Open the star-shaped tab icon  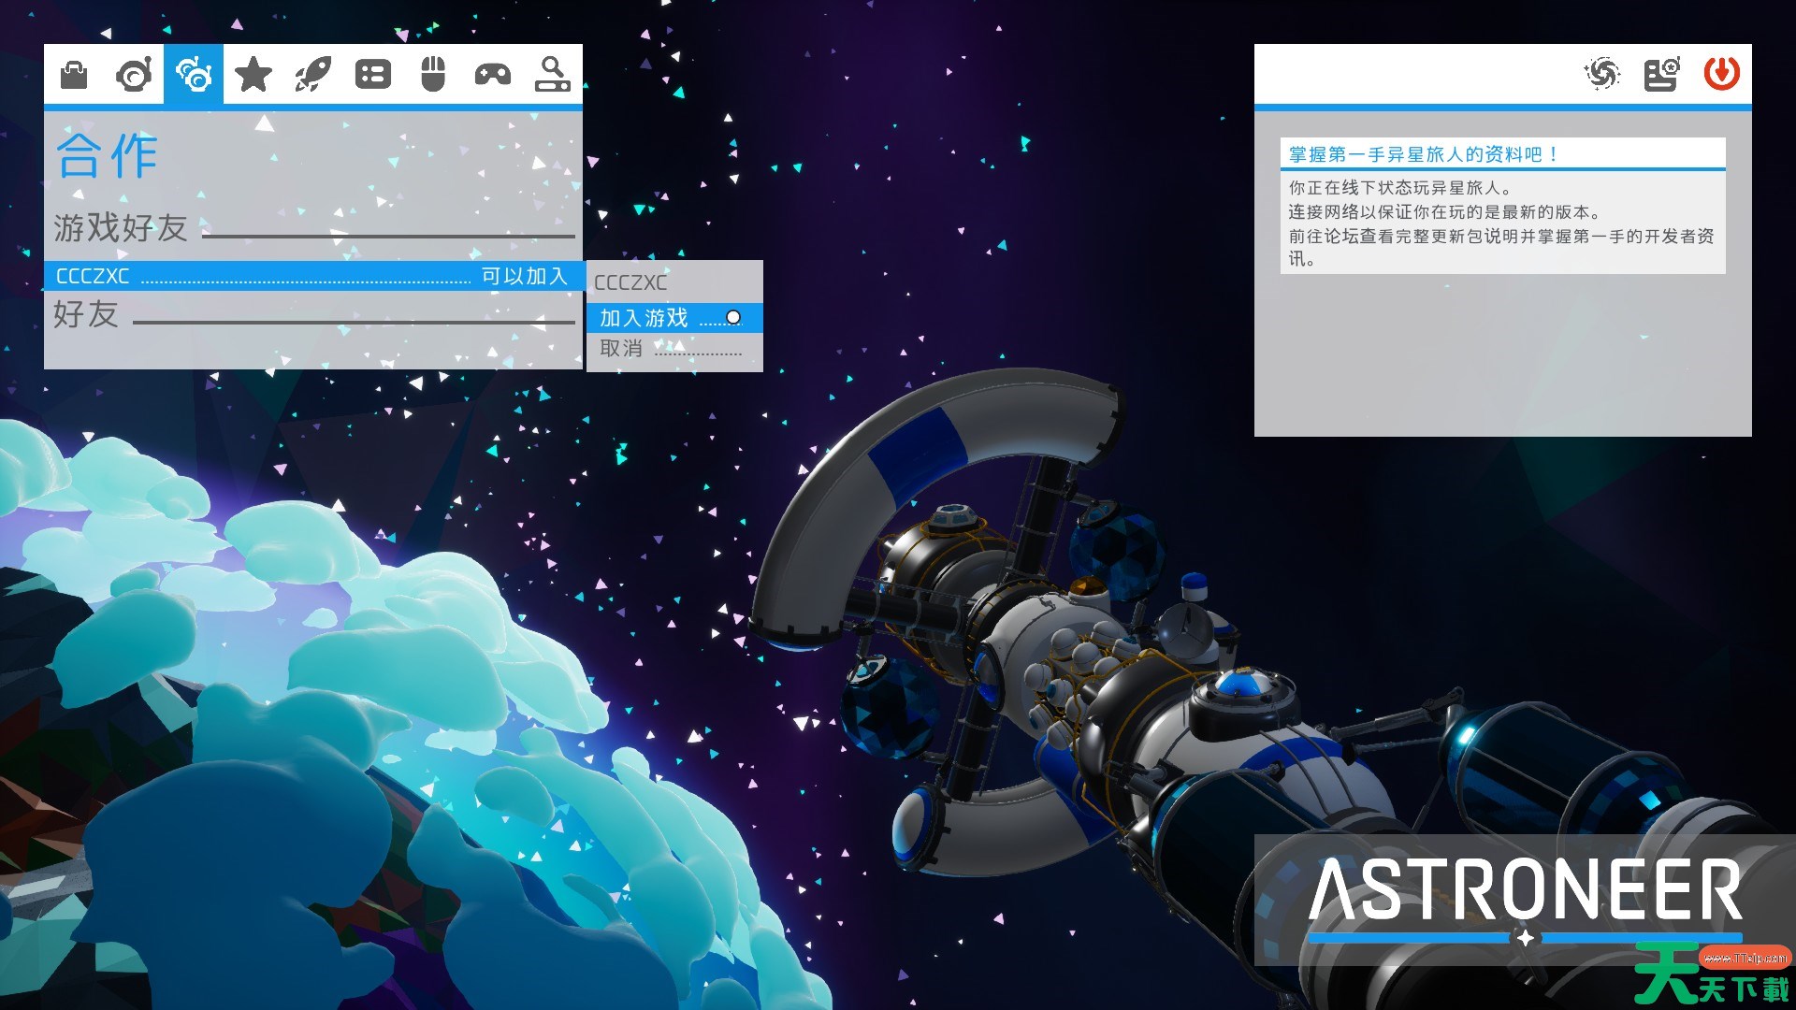pyautogui.click(x=253, y=74)
